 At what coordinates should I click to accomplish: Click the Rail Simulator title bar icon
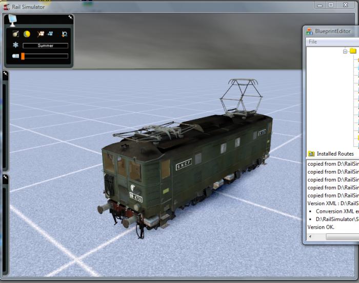(x=6, y=7)
